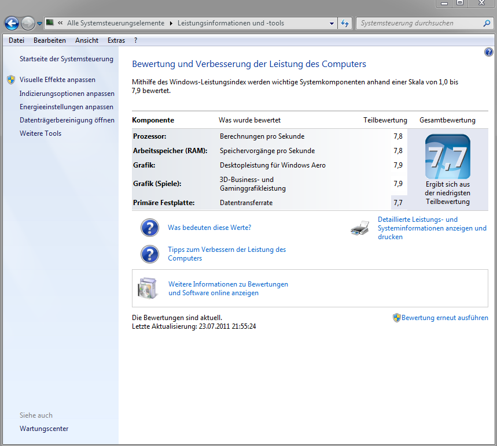497x446 pixels.
Task: Open recent pages dropdown next to nav arrows
Action: click(x=39, y=24)
